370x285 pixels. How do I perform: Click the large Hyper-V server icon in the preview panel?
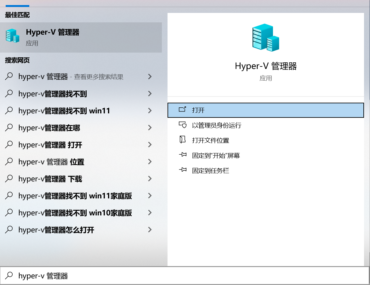point(266,37)
